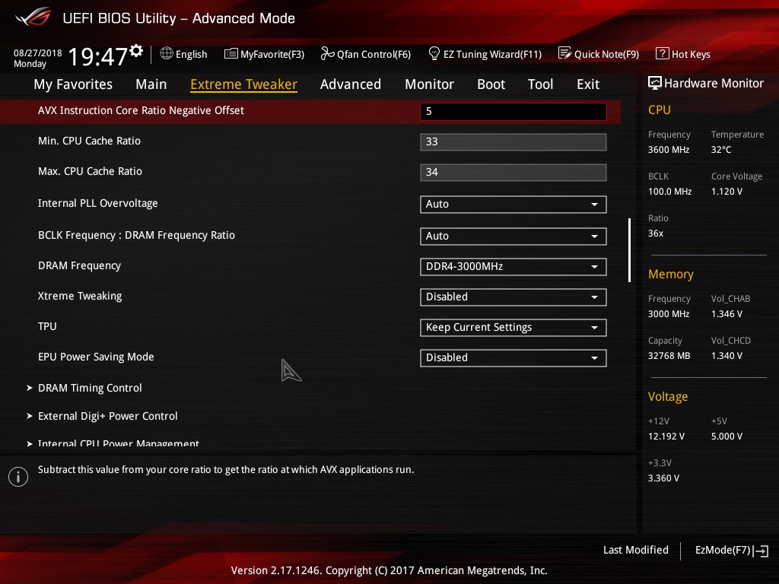Click the globe language icon
This screenshot has height=584, width=779.
tap(167, 53)
